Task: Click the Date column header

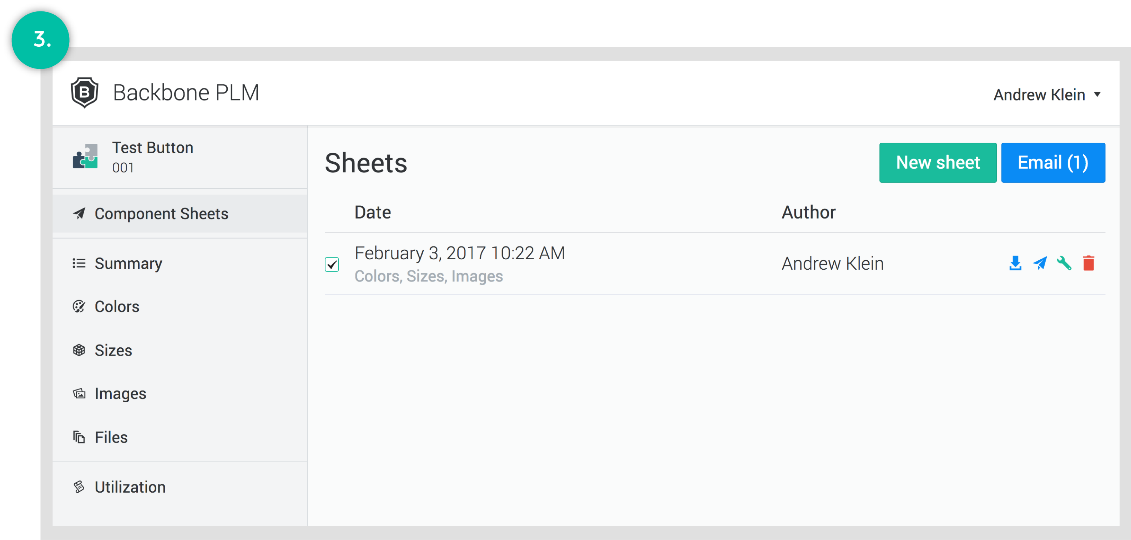Action: coord(373,212)
